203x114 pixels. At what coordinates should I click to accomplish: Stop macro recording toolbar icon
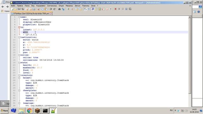click(x=119, y=9)
